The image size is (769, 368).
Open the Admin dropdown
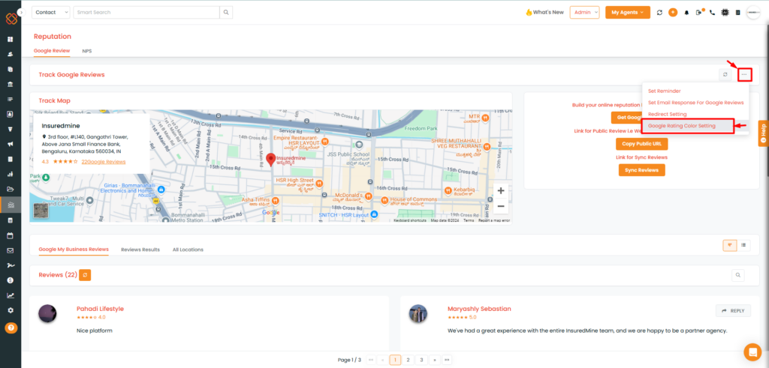point(584,12)
